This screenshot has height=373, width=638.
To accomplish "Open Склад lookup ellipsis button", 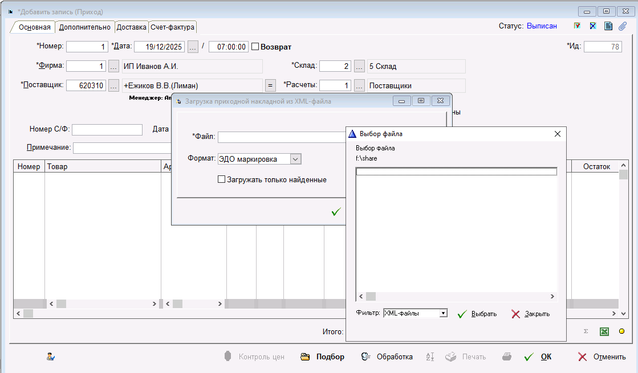I will click(x=359, y=67).
